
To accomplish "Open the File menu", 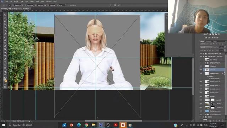I will coord(6,1).
